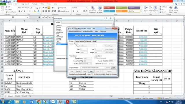The width and height of the screenshot is (185, 104).
Task: Toggle Bold formatting in Font group
Action: (x=19, y=11)
